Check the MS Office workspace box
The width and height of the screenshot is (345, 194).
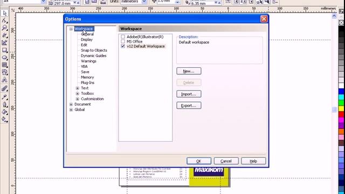point(123,41)
